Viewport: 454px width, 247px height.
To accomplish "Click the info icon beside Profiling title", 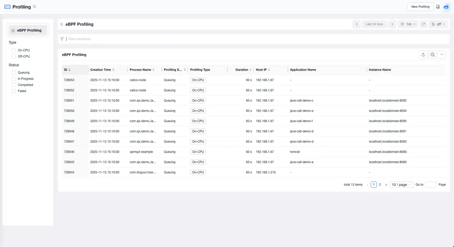I will click(x=35, y=7).
